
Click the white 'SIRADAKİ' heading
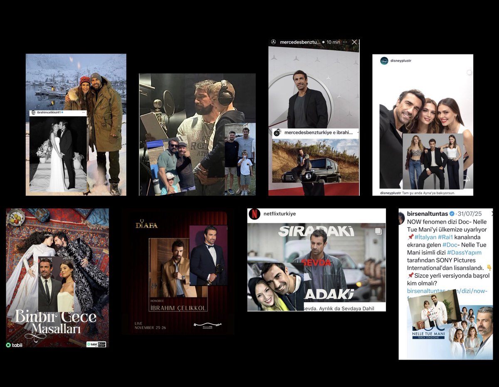[x=316, y=231]
